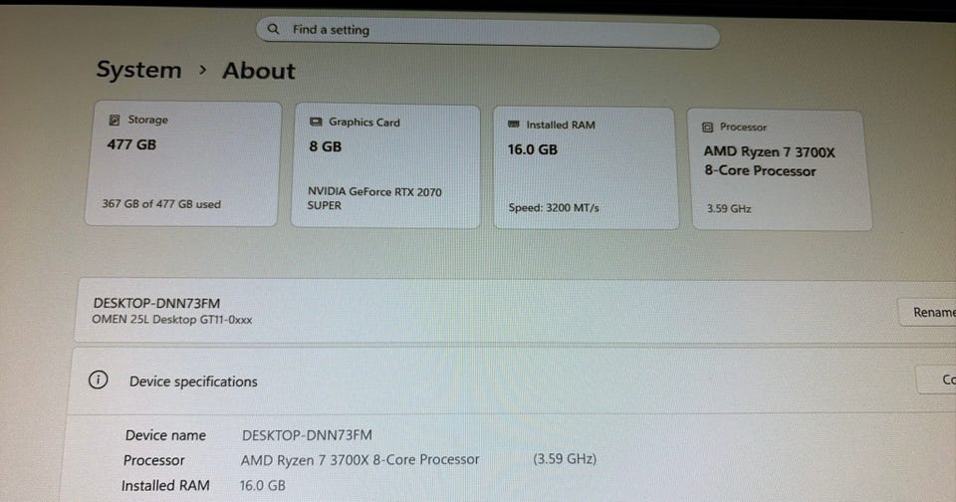Screen dimensions: 956x502
Task: Click the Device specifications info icon
Action: pyautogui.click(x=99, y=380)
